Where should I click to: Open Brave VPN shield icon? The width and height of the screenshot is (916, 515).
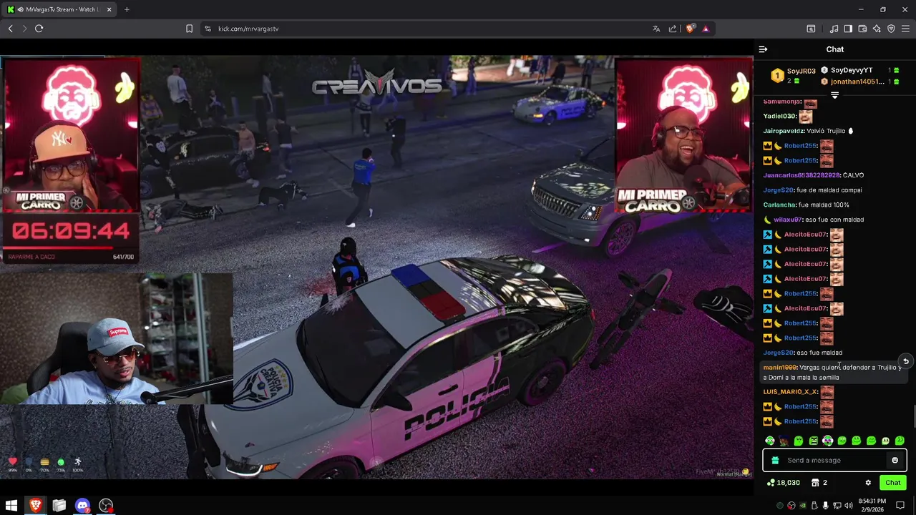click(891, 29)
